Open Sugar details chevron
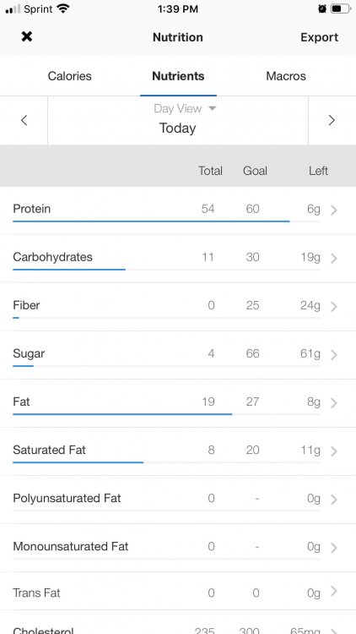 [x=334, y=354]
